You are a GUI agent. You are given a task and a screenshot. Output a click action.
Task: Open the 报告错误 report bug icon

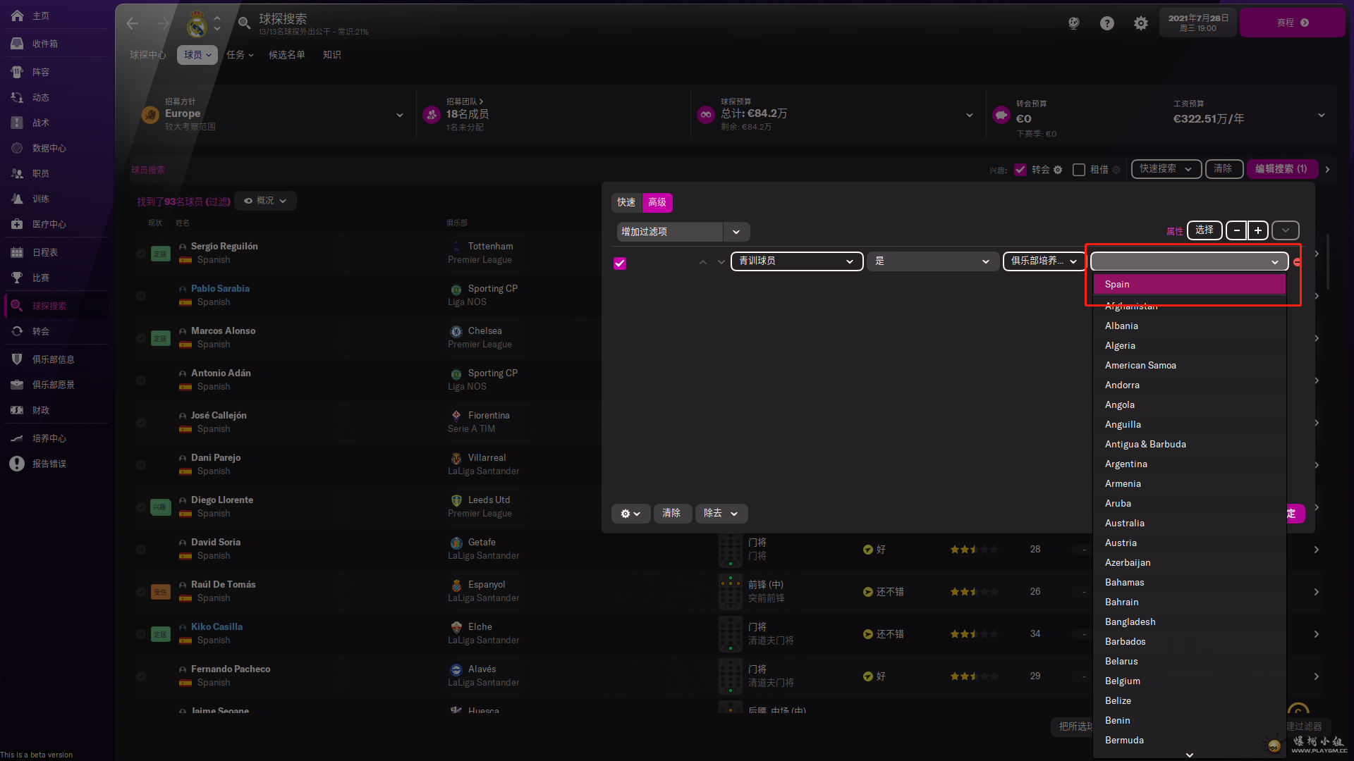17,464
